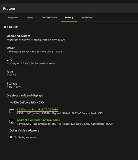Click the System page heading

(x=9, y=8)
